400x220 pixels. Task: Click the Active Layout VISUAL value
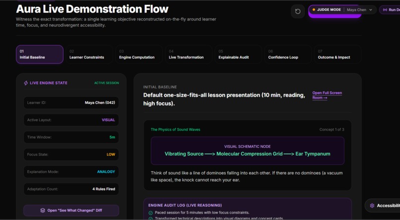[x=108, y=120]
